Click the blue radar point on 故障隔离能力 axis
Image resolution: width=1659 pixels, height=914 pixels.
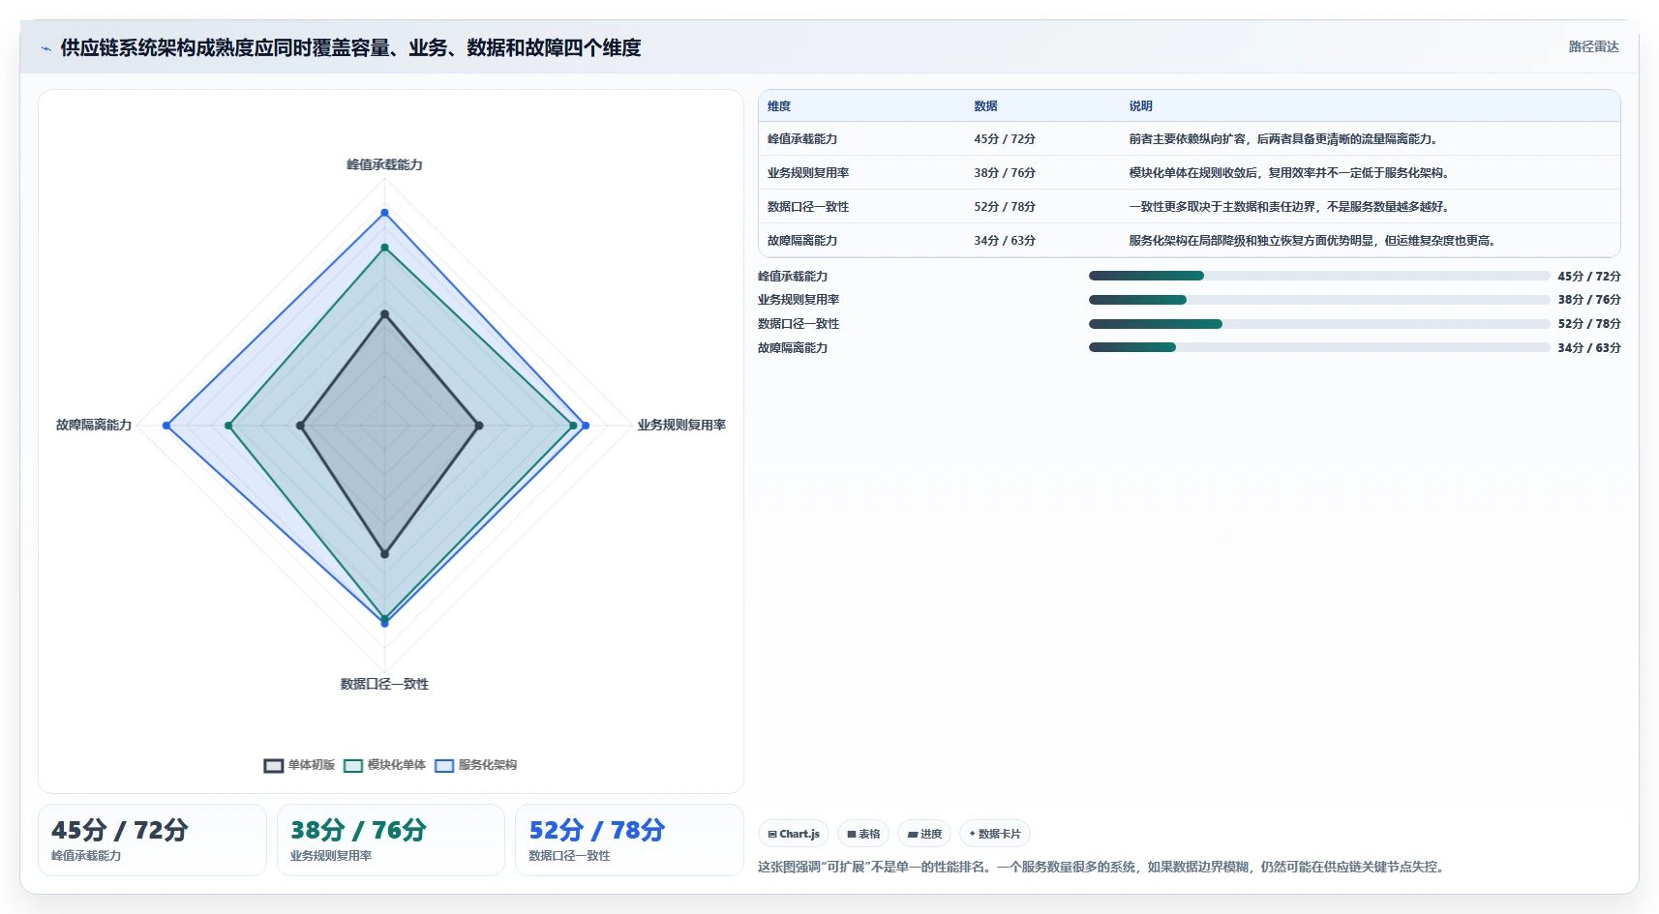pos(166,426)
